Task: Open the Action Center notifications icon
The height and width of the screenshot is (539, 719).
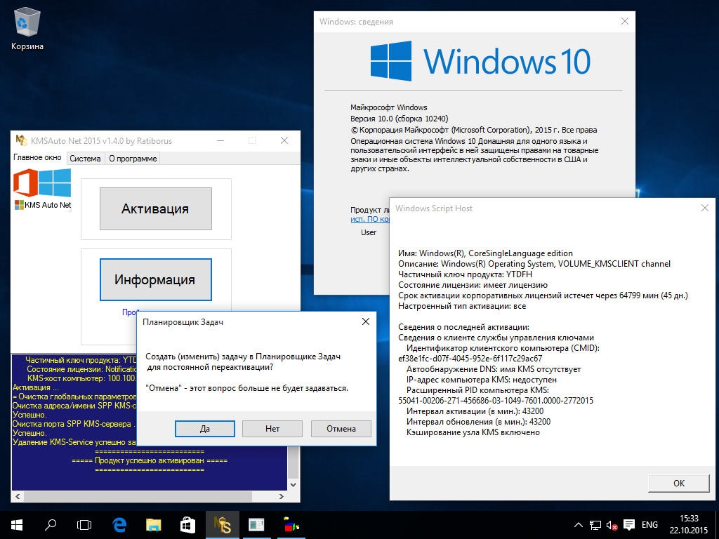Action: point(629,524)
